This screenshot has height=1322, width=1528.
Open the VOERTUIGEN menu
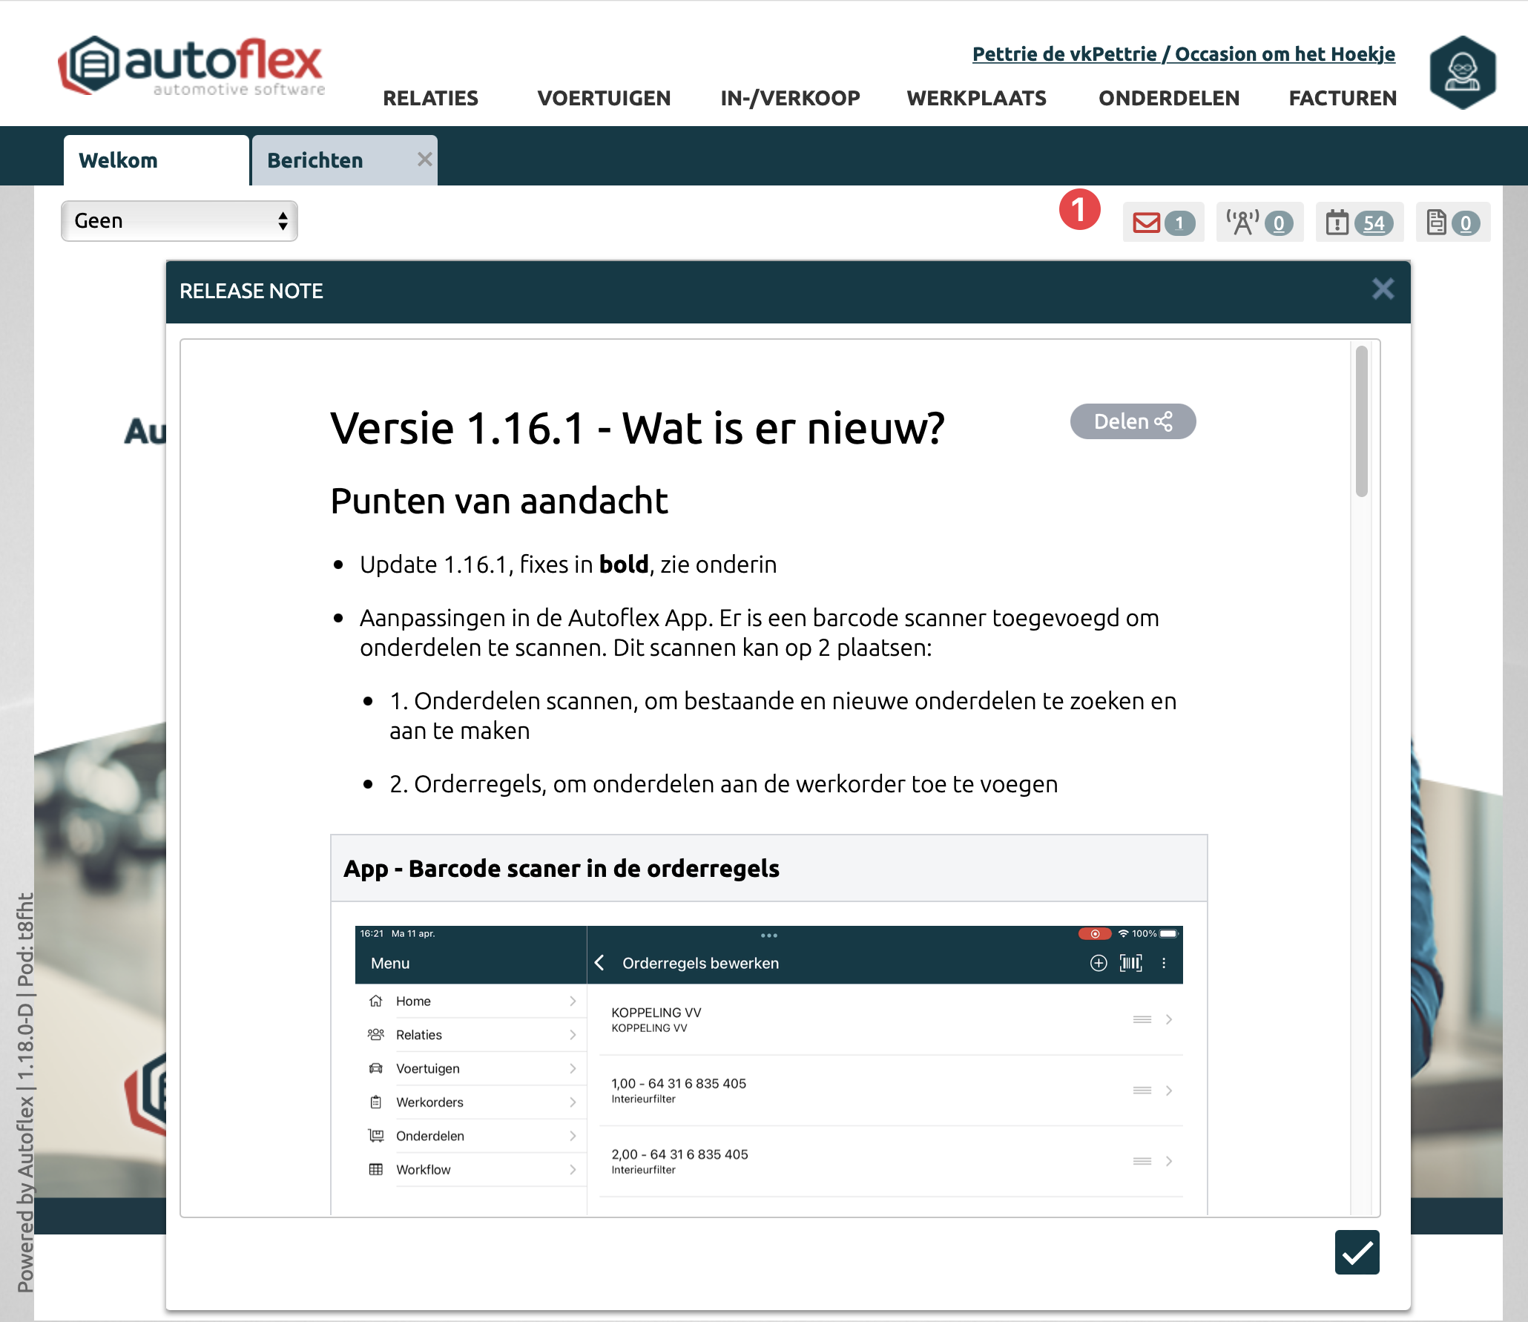[x=604, y=98]
